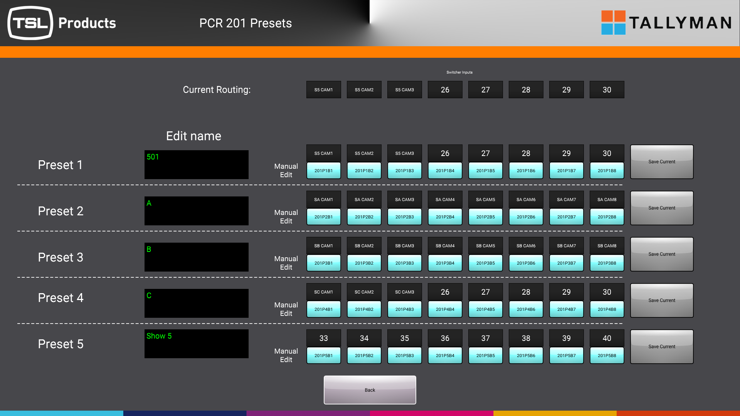The width and height of the screenshot is (740, 416).
Task: Click Save Current button for Preset 1
Action: coord(662,161)
